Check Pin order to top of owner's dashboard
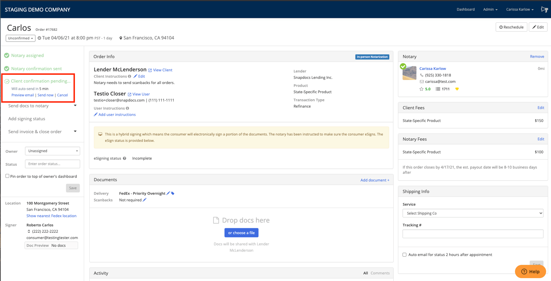This screenshot has width=551, height=281. (7, 176)
